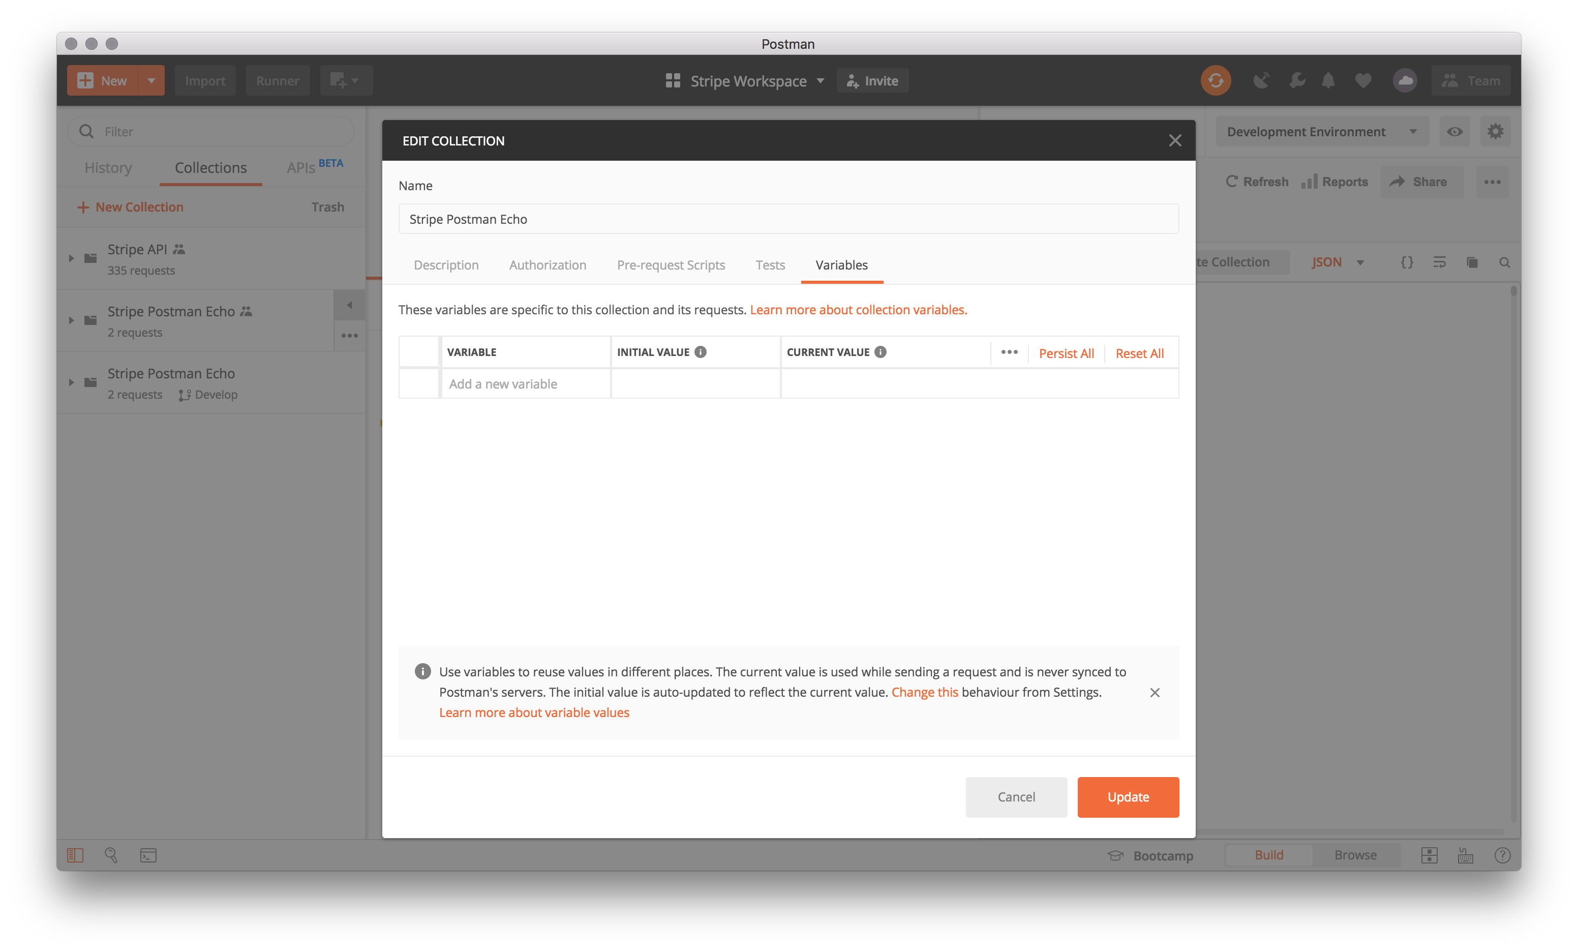Viewport: 1578px width, 952px height.
Task: Switch to the Authorization tab
Action: [548, 264]
